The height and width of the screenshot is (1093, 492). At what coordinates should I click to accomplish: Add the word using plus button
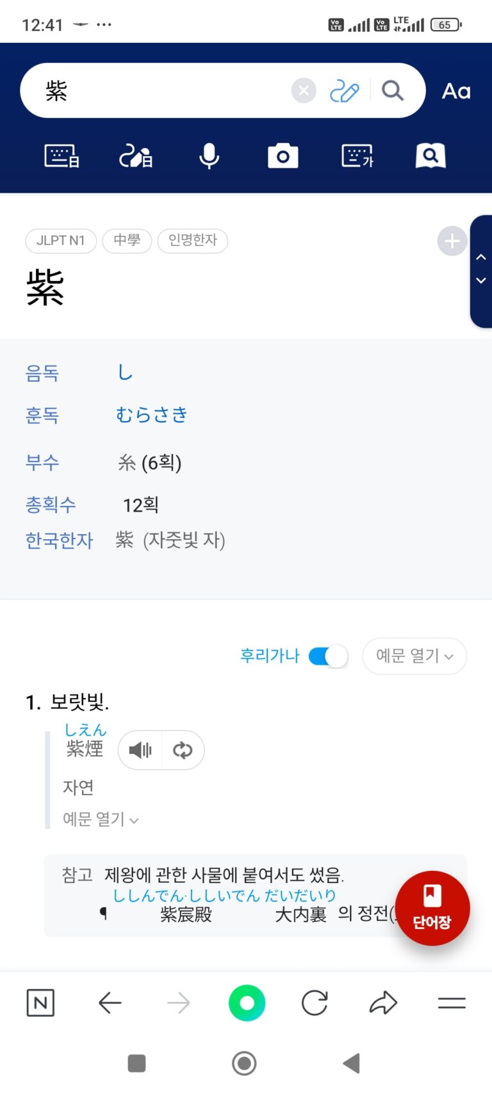tap(452, 241)
